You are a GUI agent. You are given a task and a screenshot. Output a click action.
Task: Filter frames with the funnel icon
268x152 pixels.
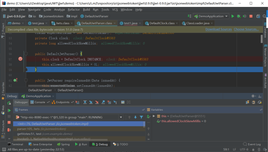[141, 117]
